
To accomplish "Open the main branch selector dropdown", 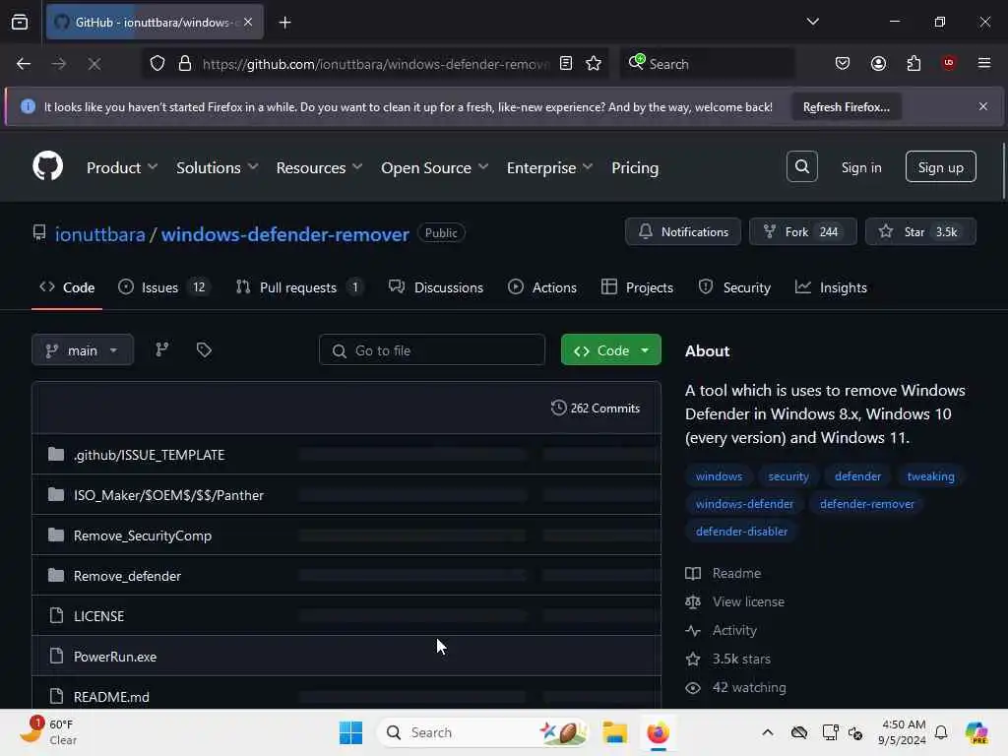I will coord(83,349).
